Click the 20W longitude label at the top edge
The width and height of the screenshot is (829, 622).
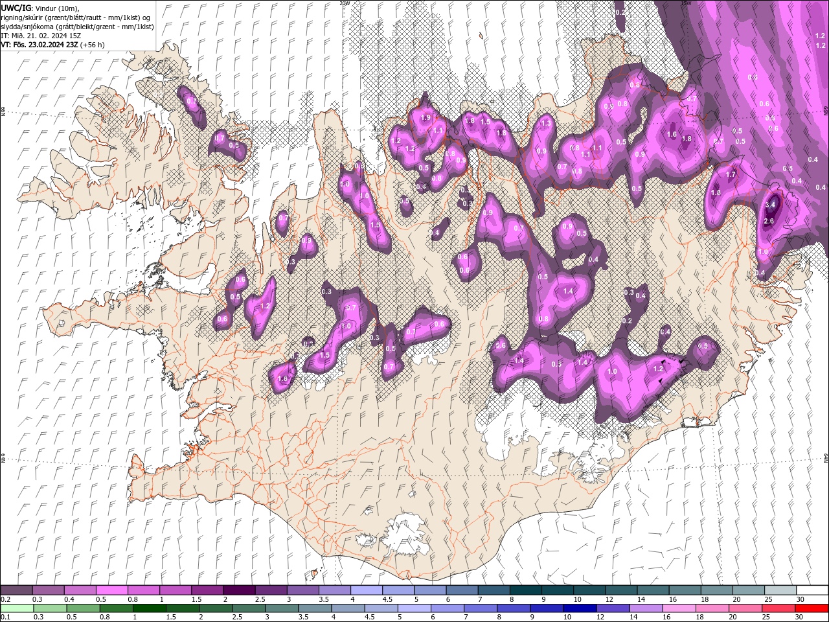[x=344, y=3]
